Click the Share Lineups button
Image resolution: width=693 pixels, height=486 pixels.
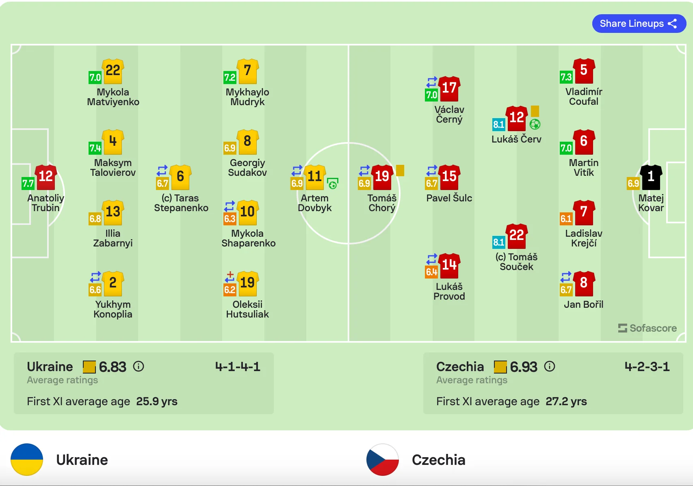click(639, 24)
